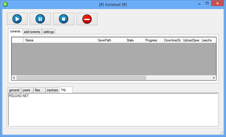Sort by the Progress column header

pyautogui.click(x=153, y=40)
